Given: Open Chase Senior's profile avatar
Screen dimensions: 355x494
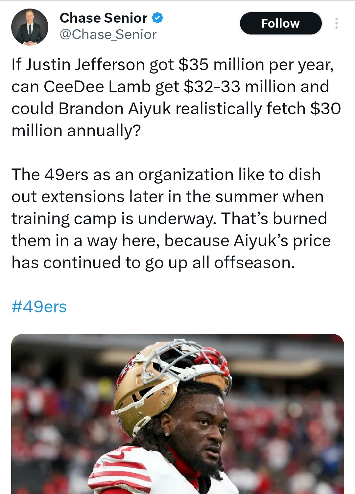Looking at the screenshot, I should click(30, 27).
